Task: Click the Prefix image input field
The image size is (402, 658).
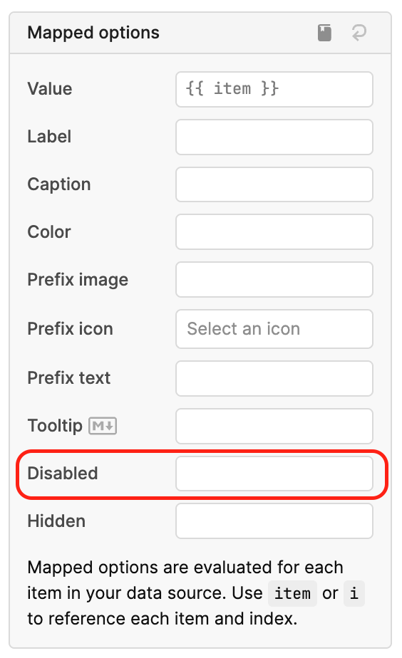Action: tap(274, 279)
